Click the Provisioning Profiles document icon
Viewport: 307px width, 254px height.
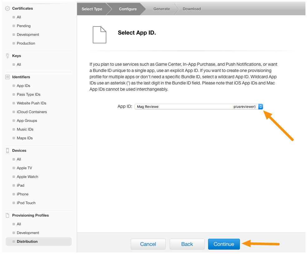pos(7,215)
